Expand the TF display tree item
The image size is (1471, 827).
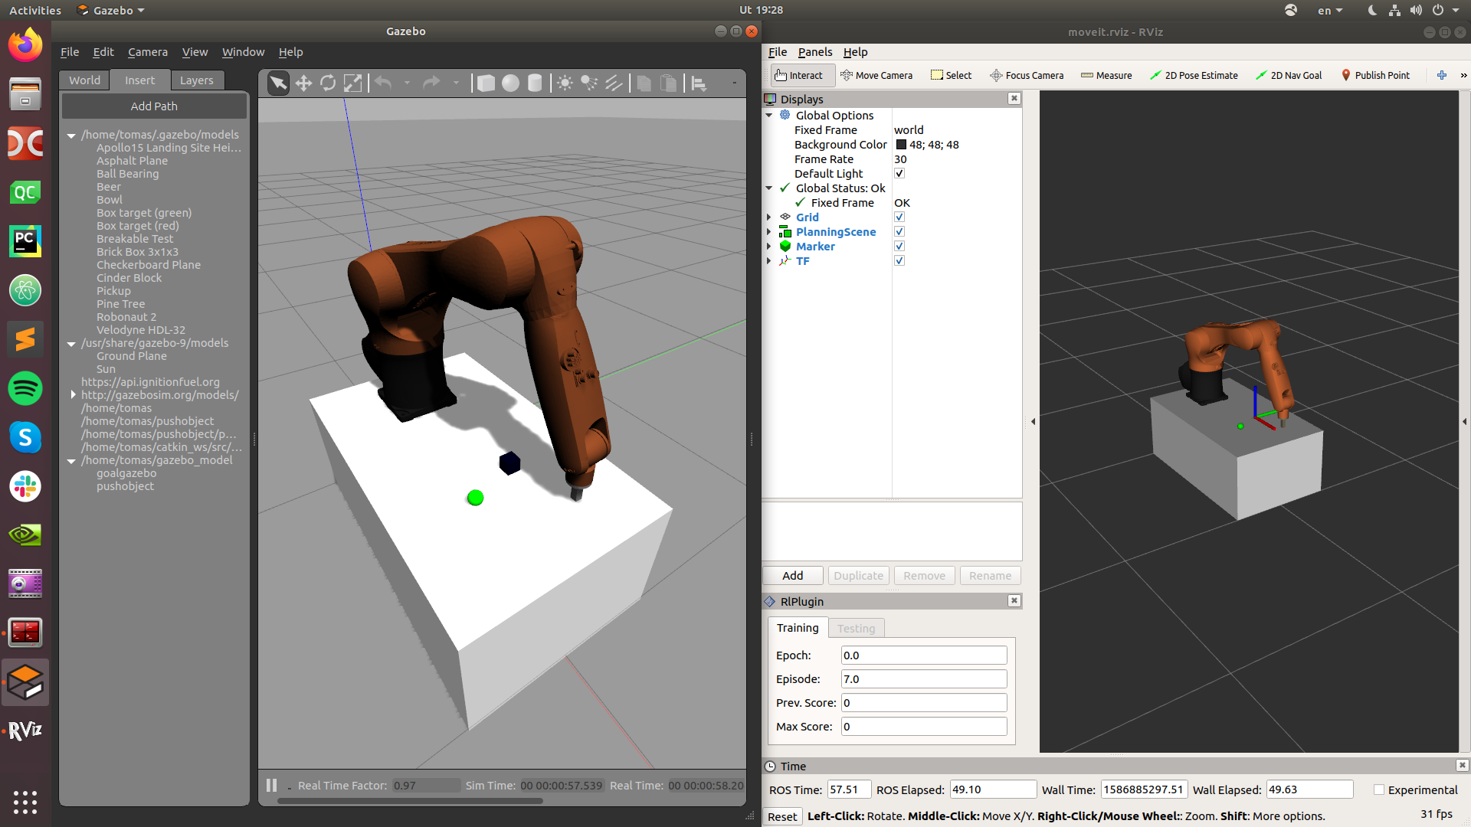click(x=771, y=260)
